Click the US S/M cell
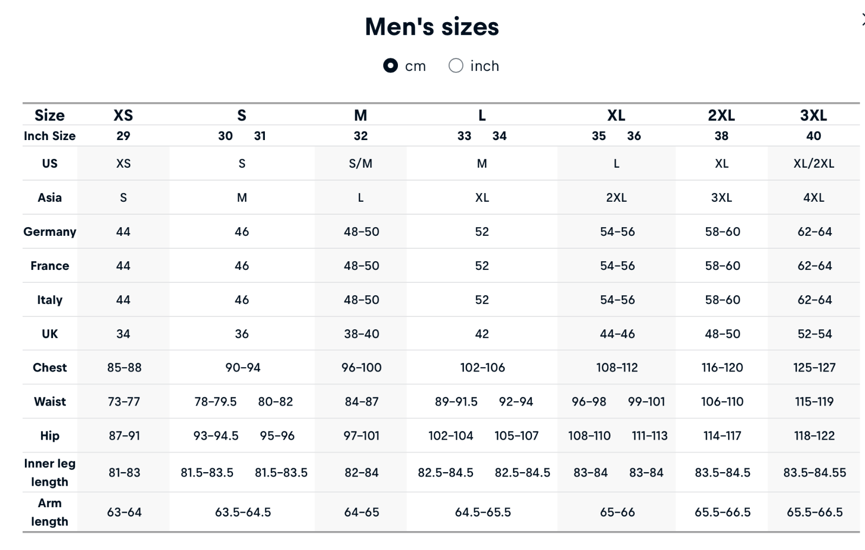 tap(361, 163)
